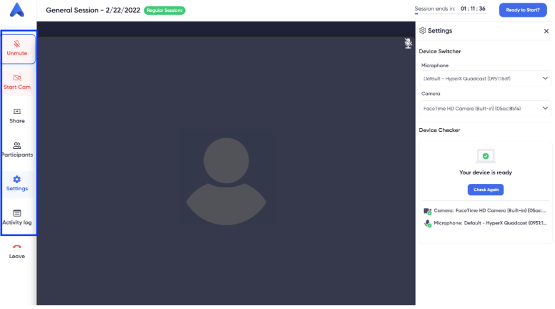Click the Regular Sessions green badge

click(x=164, y=10)
